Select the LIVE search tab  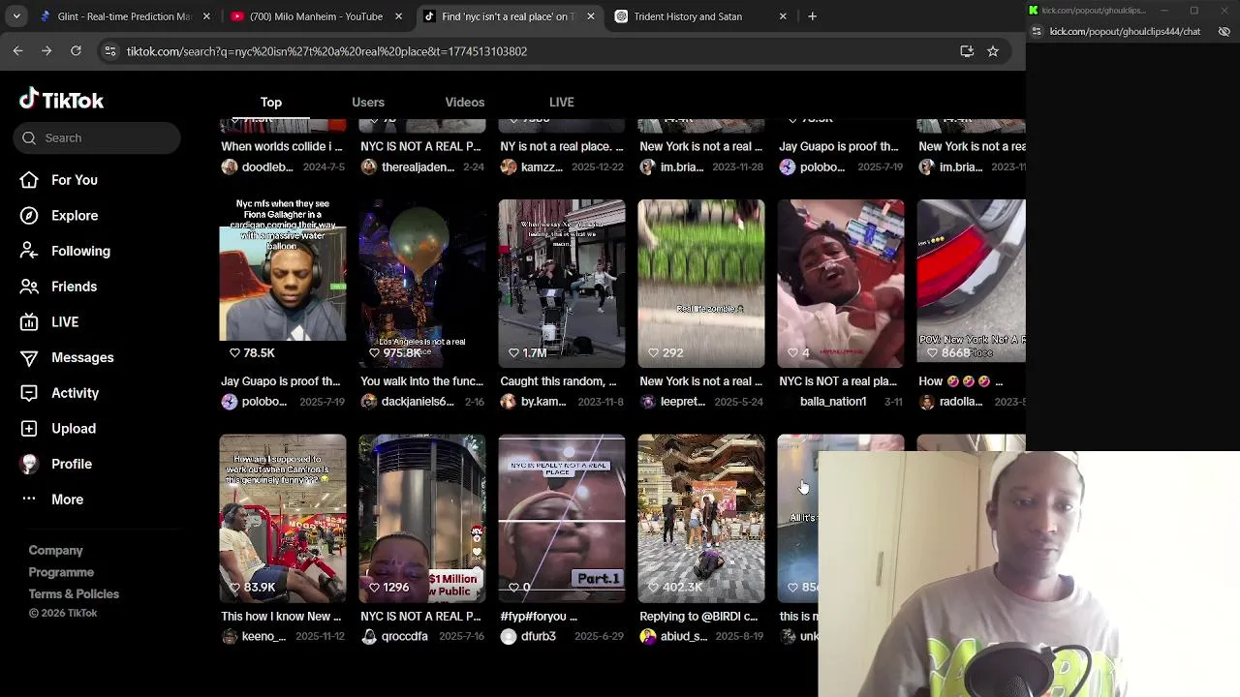pyautogui.click(x=562, y=102)
